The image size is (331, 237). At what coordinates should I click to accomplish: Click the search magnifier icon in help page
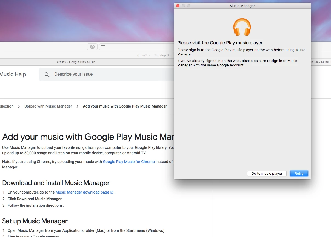tap(47, 75)
